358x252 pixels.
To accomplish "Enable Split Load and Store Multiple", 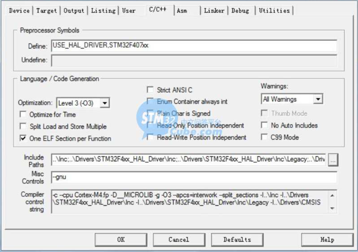I will tap(23, 126).
